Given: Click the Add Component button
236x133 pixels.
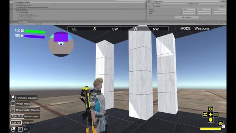Looking at the screenshot, I should 187,17.
